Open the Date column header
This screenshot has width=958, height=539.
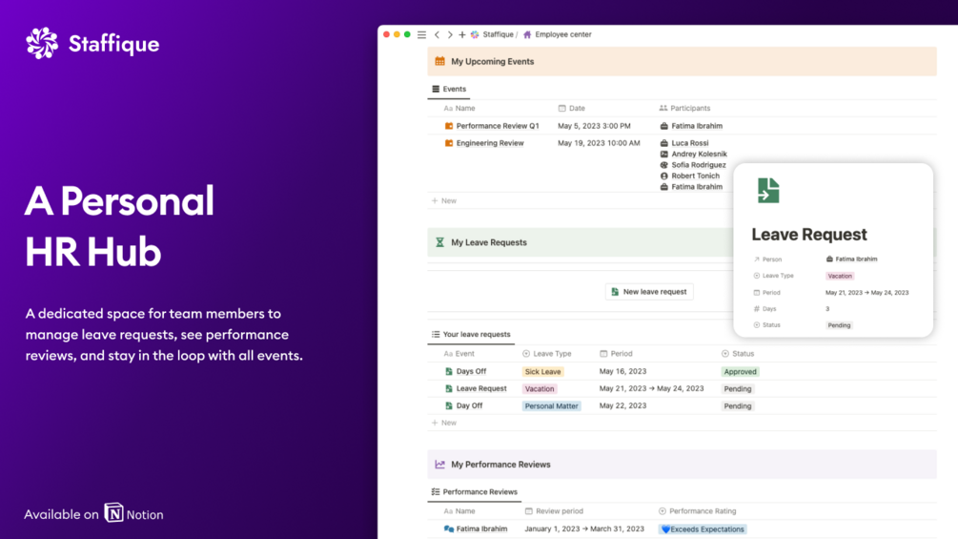571,108
